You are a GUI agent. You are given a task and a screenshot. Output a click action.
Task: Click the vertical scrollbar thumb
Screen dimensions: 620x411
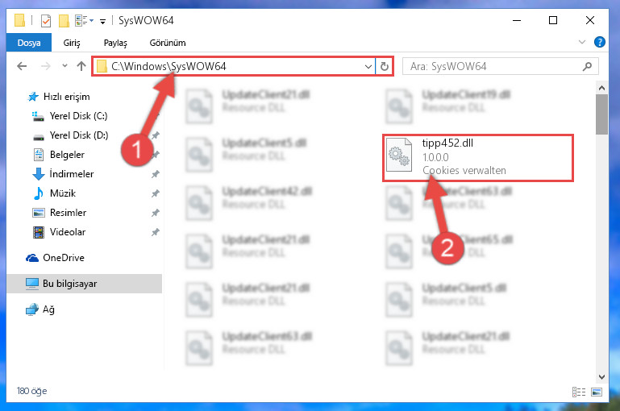(x=601, y=114)
